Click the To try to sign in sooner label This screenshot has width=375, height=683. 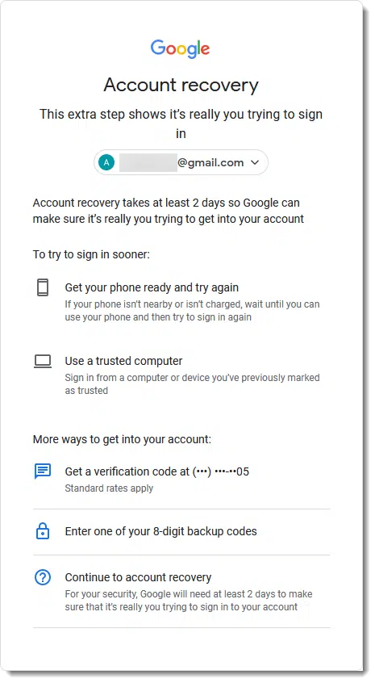pyautogui.click(x=91, y=254)
